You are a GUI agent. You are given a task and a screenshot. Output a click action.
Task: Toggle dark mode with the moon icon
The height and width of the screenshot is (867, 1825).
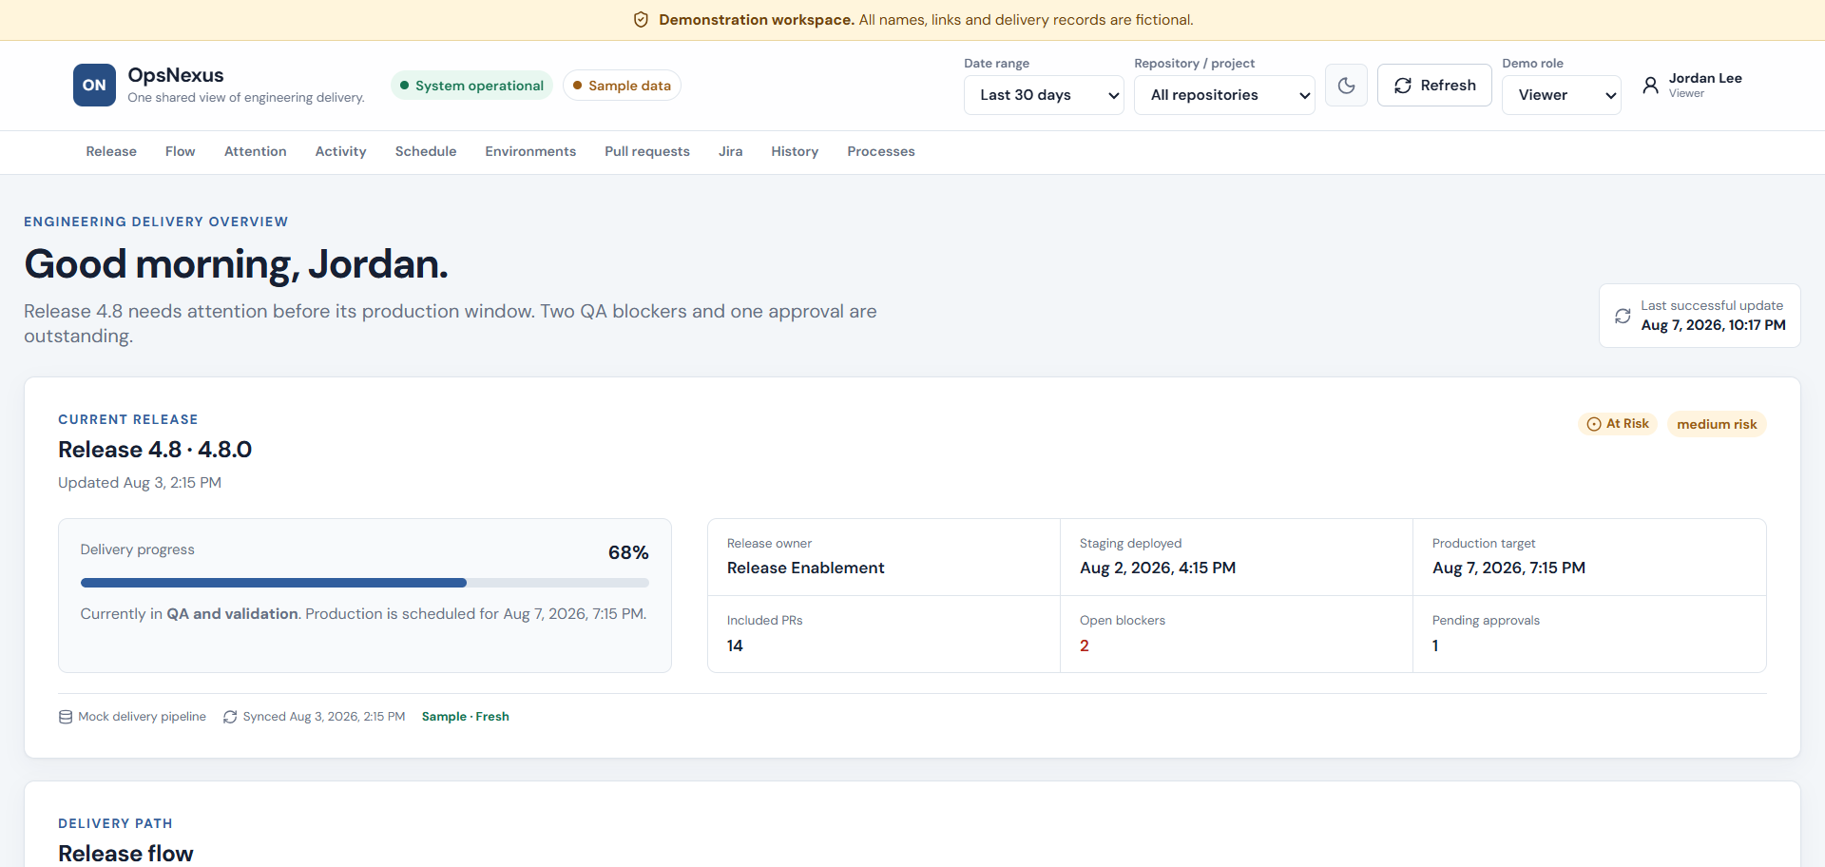pos(1346,86)
